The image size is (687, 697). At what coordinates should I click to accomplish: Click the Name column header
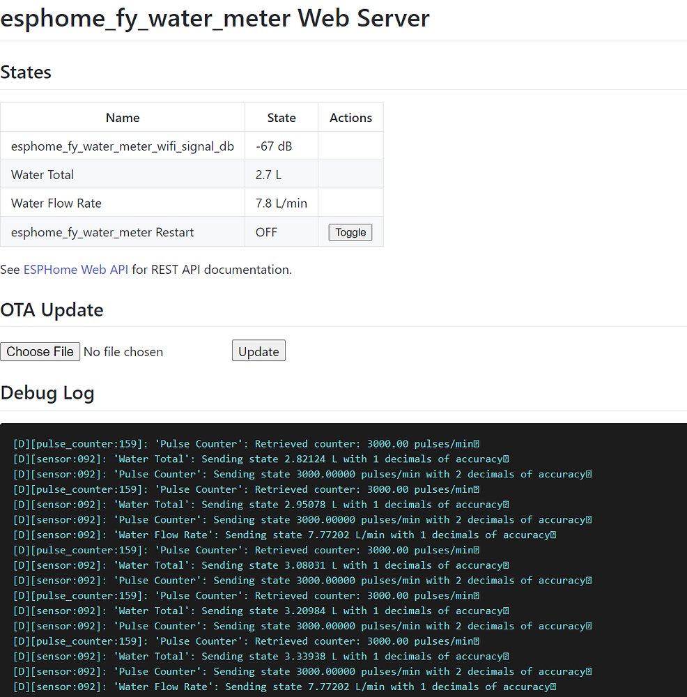[123, 117]
